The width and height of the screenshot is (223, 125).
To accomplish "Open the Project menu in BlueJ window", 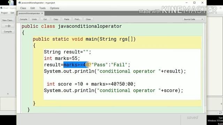I will click(x=4, y=13).
